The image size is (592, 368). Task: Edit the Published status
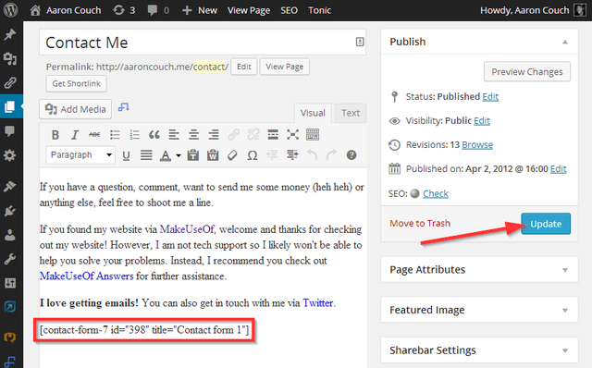point(490,97)
